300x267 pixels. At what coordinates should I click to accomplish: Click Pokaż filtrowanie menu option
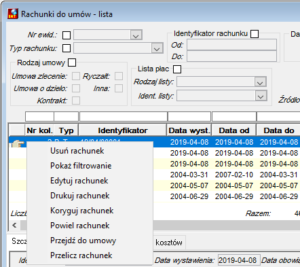pyautogui.click(x=81, y=166)
